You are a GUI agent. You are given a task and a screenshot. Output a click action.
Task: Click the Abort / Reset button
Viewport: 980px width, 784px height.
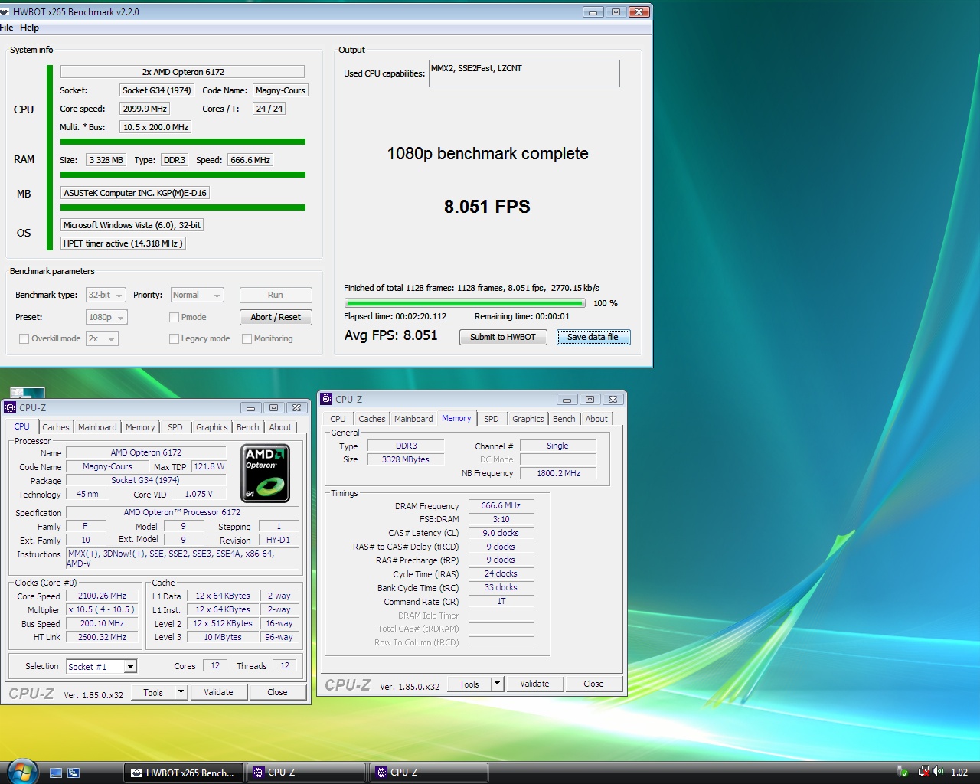pos(276,317)
